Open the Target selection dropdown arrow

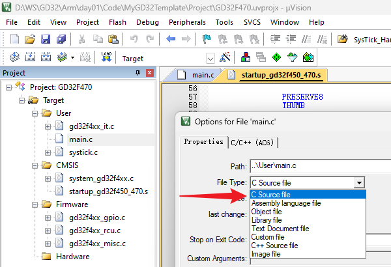(x=210, y=59)
